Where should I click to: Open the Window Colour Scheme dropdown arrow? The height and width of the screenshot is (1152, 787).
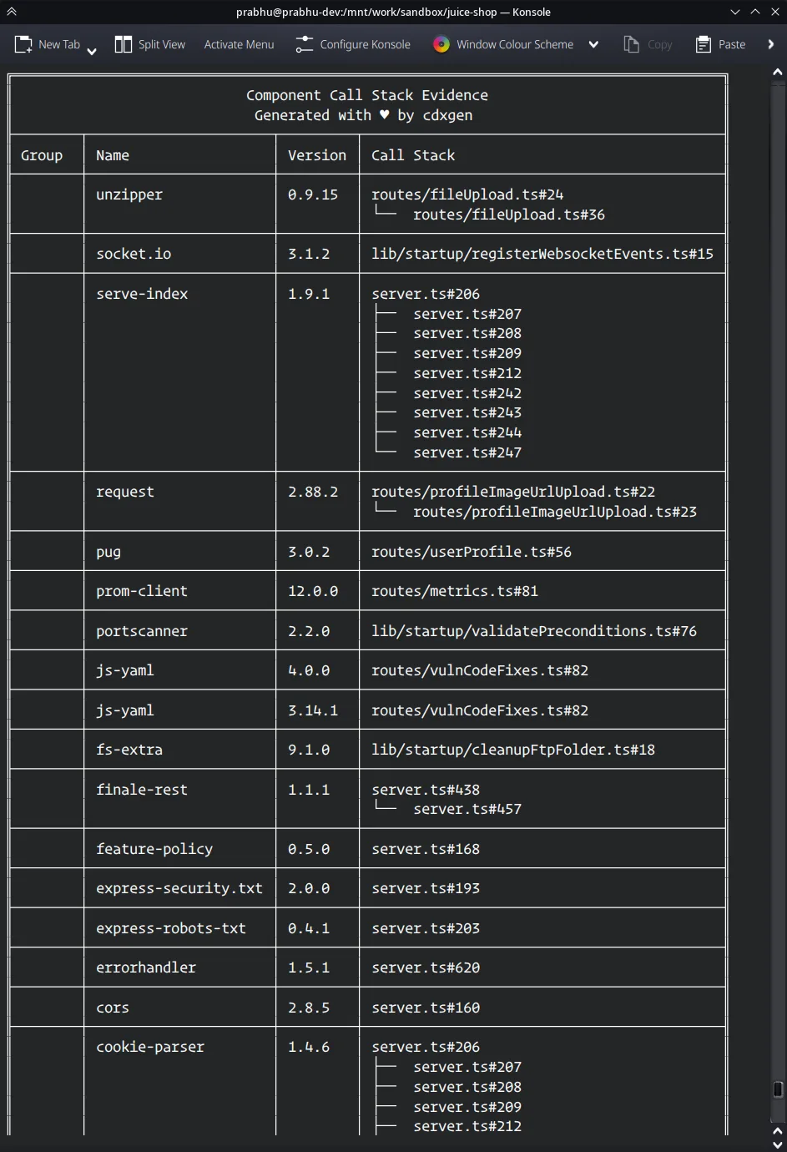click(x=593, y=44)
